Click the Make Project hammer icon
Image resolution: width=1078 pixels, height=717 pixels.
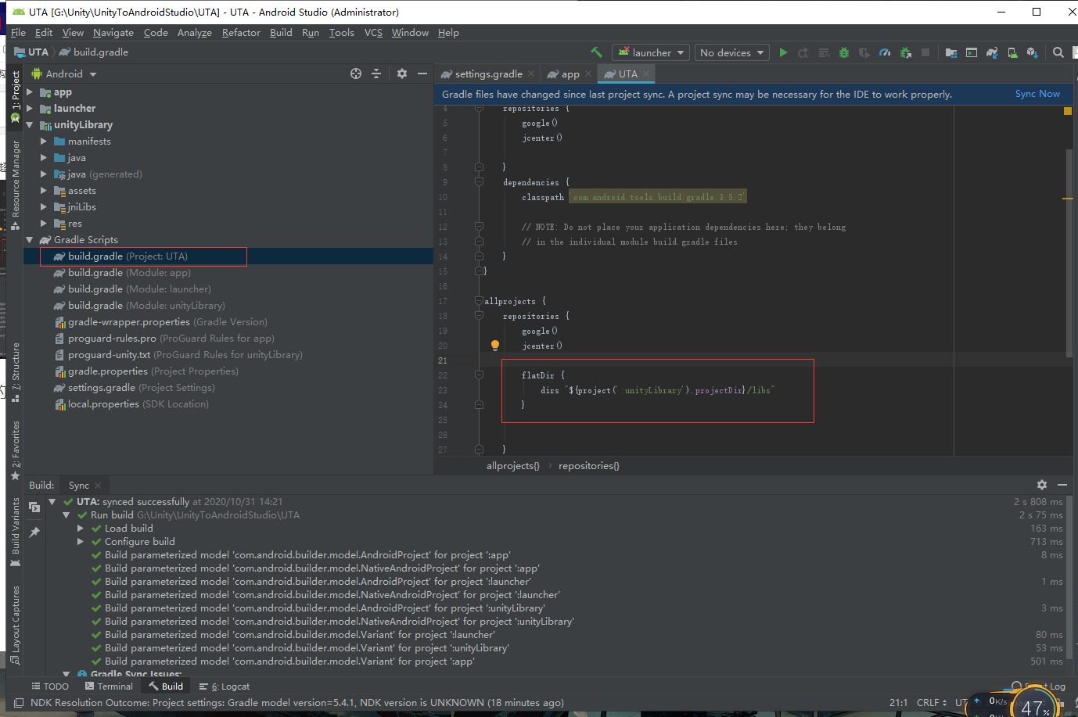point(597,52)
